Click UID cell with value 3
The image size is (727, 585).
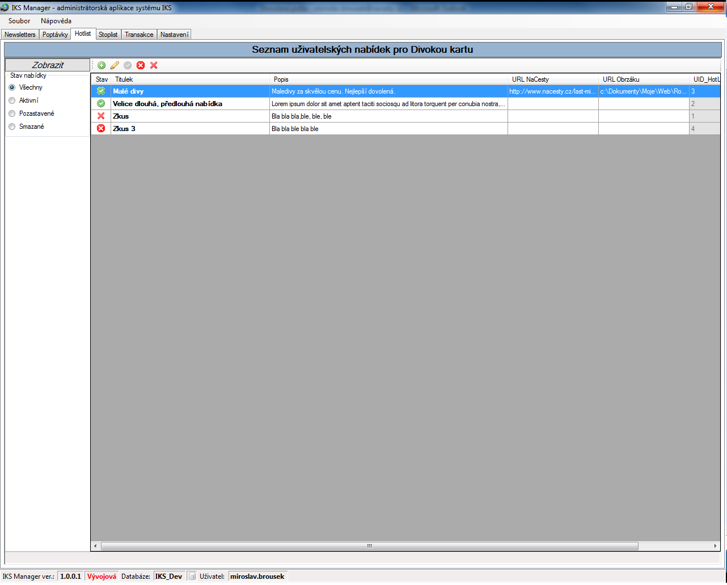(x=705, y=91)
